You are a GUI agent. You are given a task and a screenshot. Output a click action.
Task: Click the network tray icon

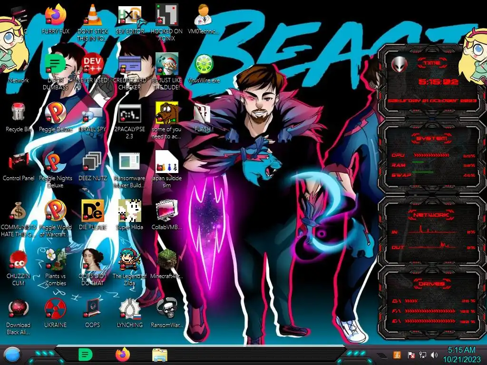pyautogui.click(x=423, y=355)
